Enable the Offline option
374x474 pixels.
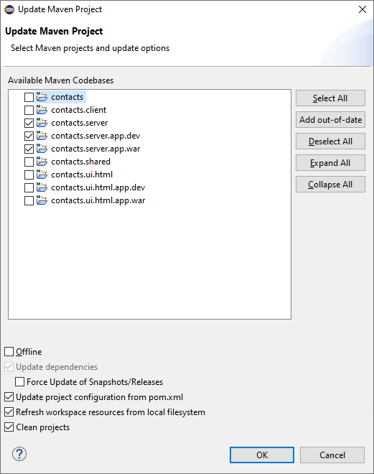(9, 352)
